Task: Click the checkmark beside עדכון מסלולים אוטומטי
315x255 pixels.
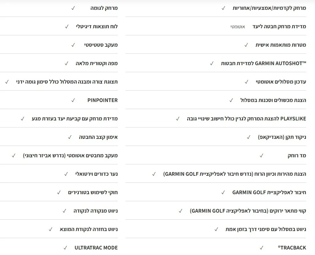Action: (246, 82)
